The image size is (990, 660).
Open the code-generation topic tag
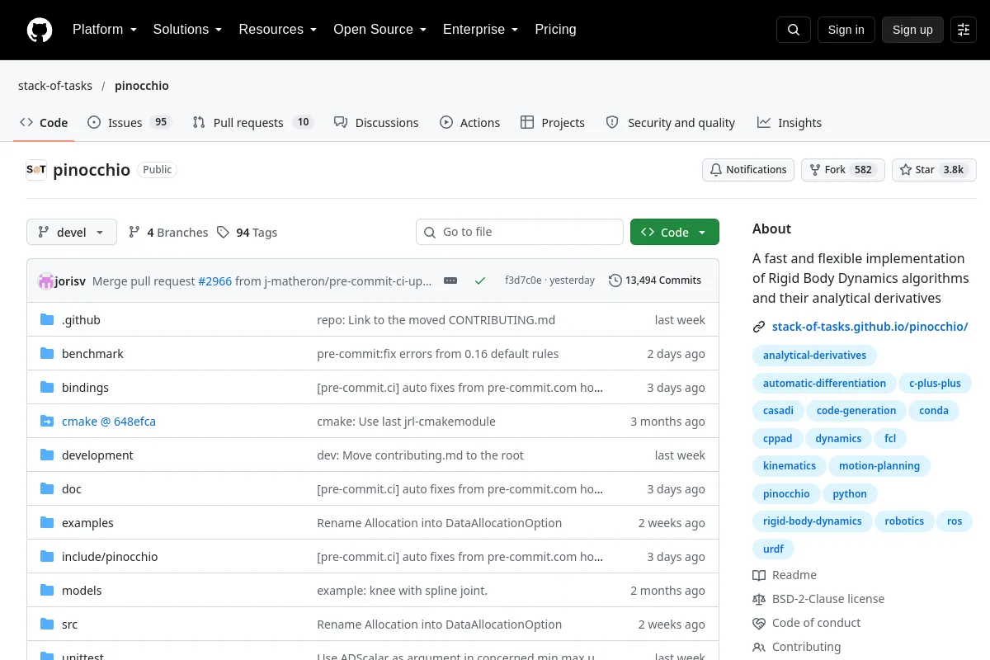856,411
